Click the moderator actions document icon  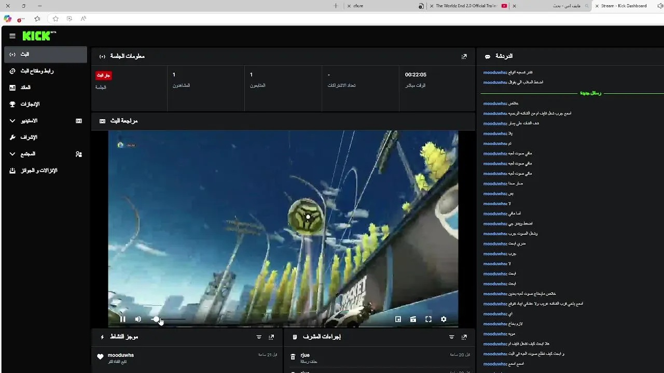(295, 337)
